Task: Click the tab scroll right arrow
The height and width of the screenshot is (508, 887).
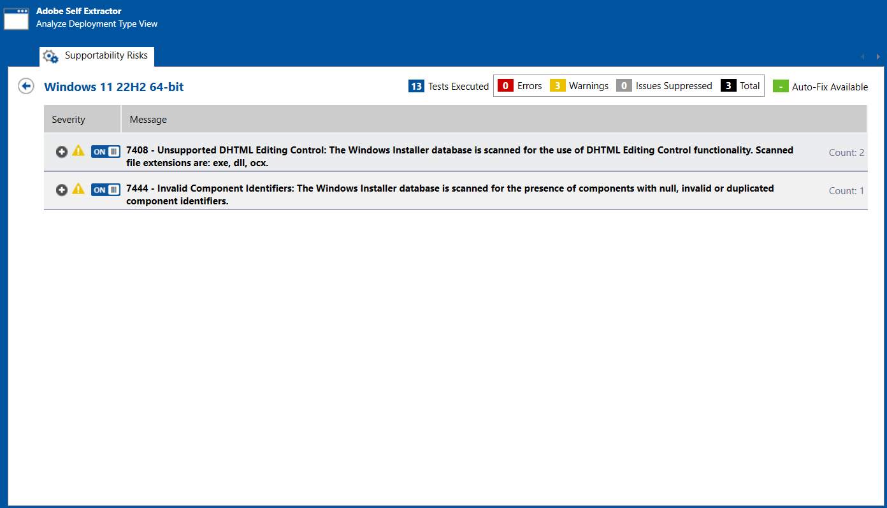Action: tap(878, 57)
